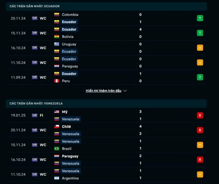Click the Uruguay flag icon
This screenshot has height=184, width=219.
tap(57, 44)
